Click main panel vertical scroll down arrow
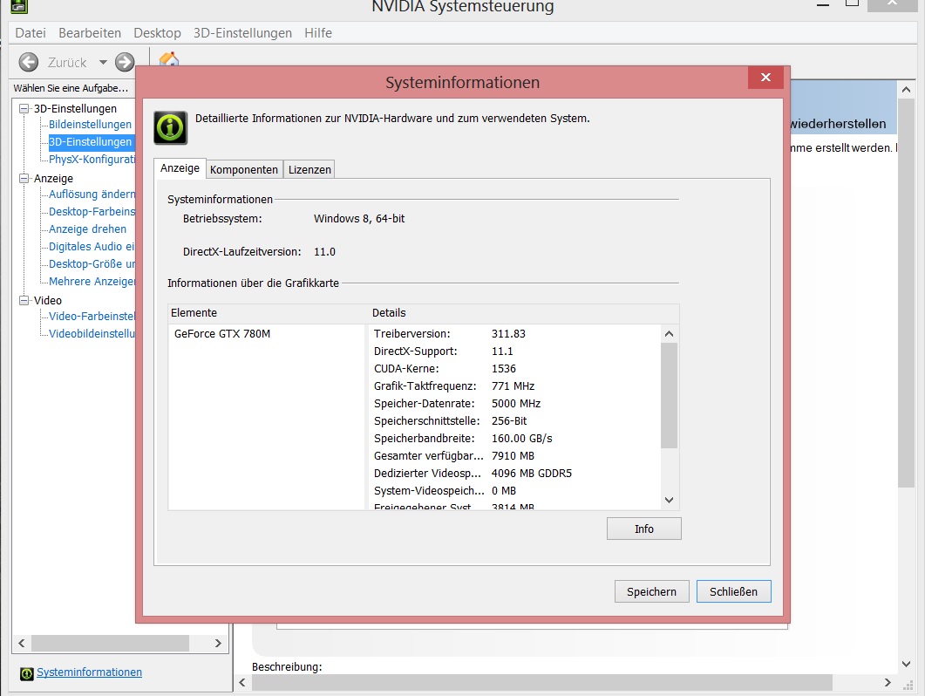The height and width of the screenshot is (696, 925). tap(906, 664)
